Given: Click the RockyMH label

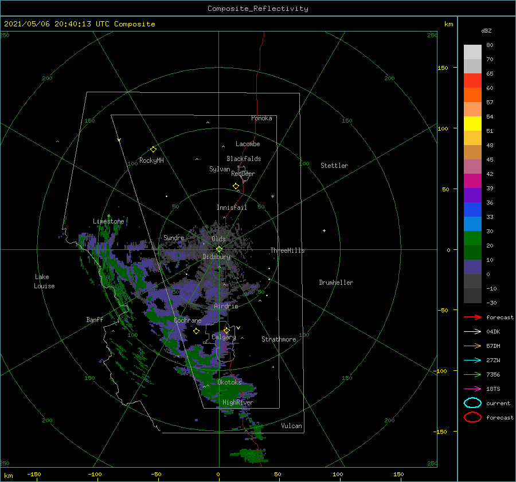Looking at the screenshot, I should [x=151, y=160].
